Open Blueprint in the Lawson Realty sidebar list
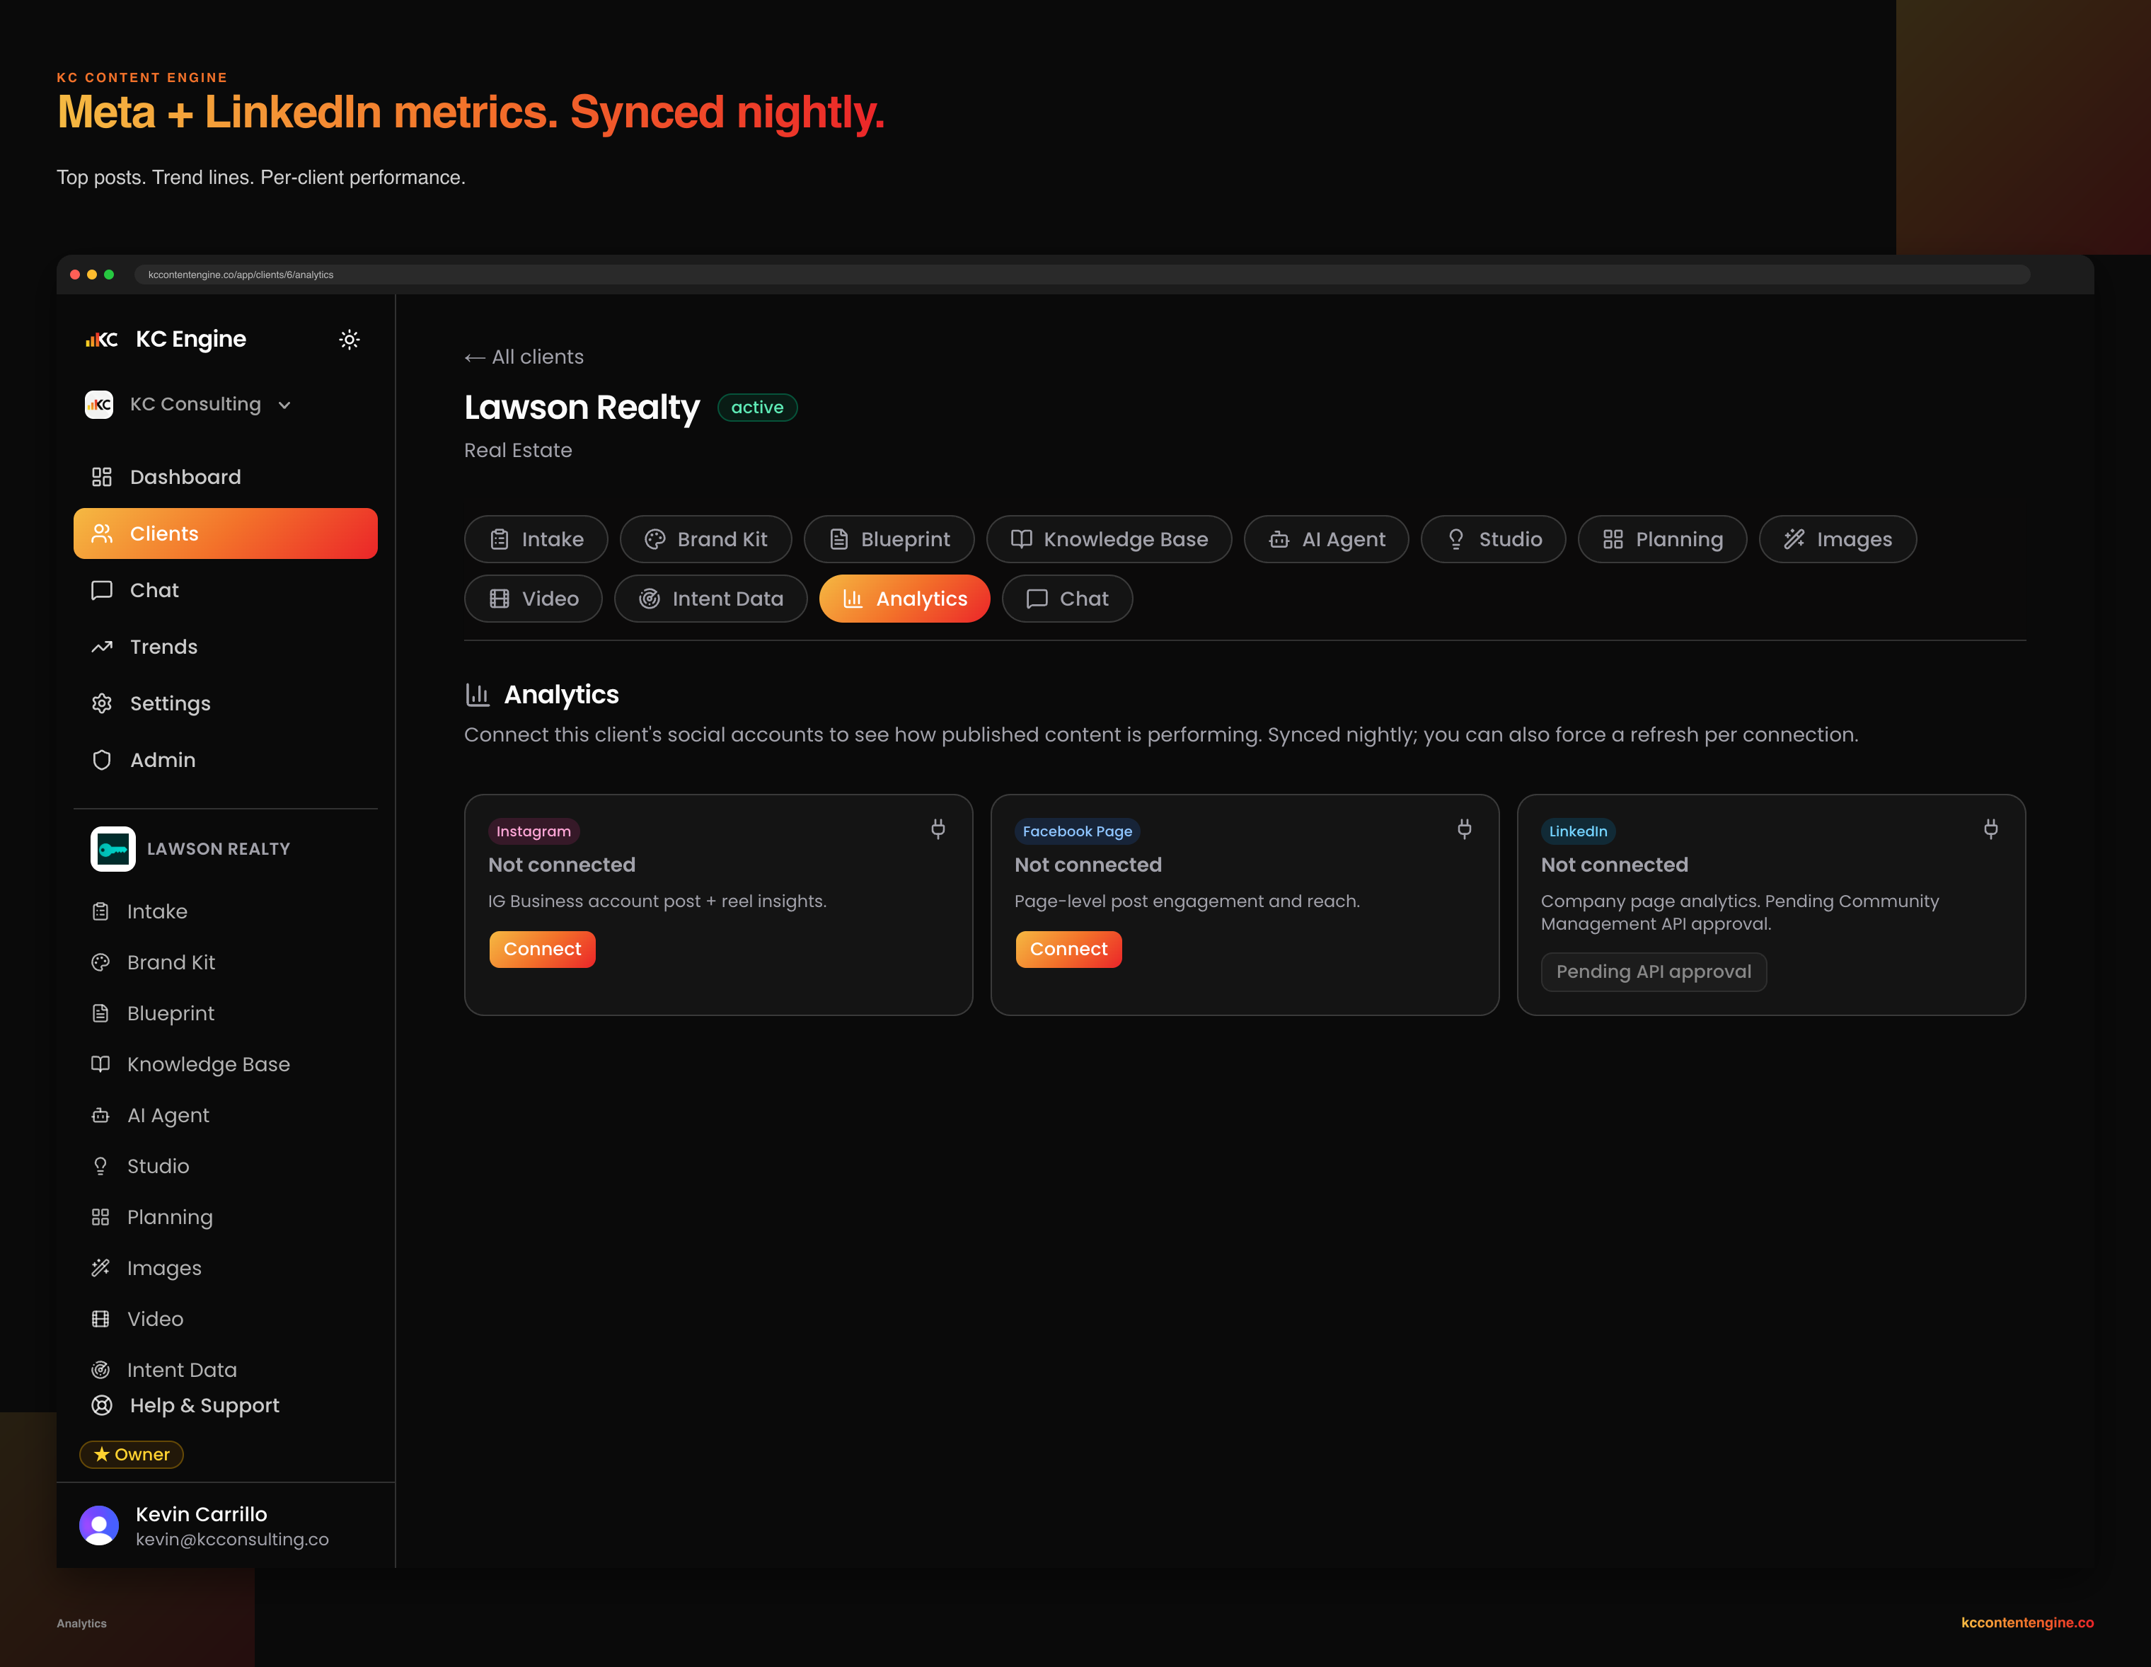Image resolution: width=2151 pixels, height=1667 pixels. [226, 1013]
